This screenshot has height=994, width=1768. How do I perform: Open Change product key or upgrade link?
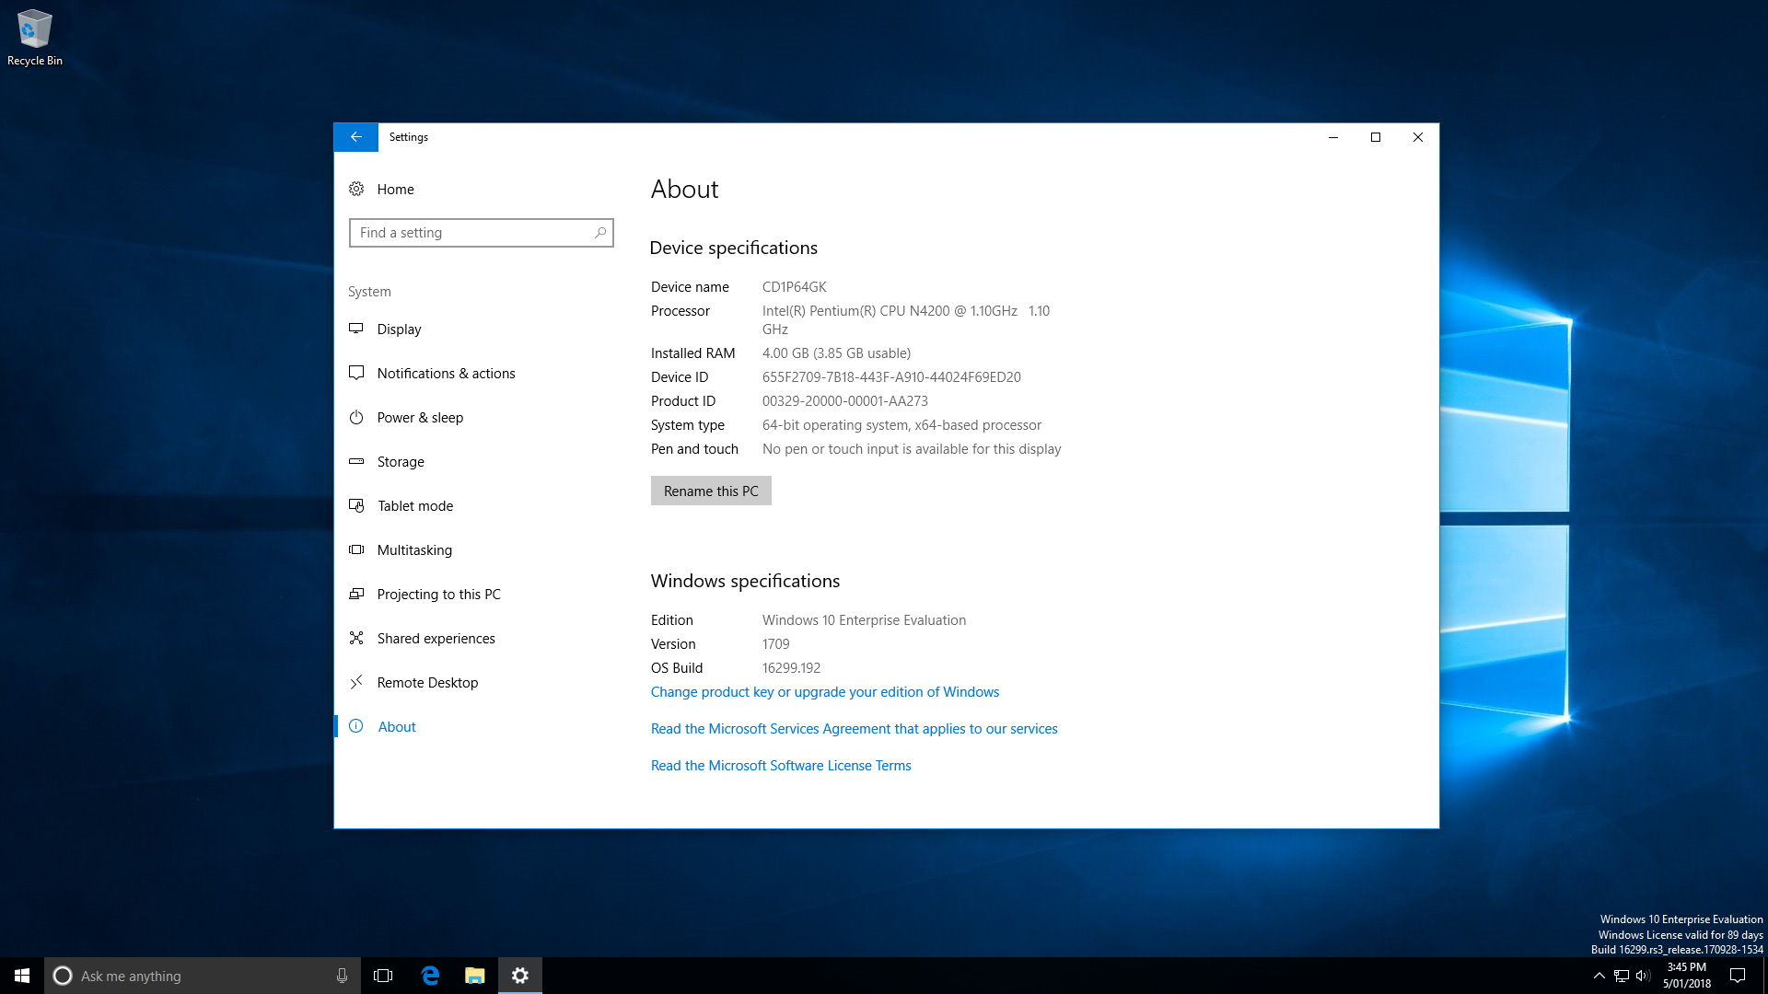click(825, 692)
